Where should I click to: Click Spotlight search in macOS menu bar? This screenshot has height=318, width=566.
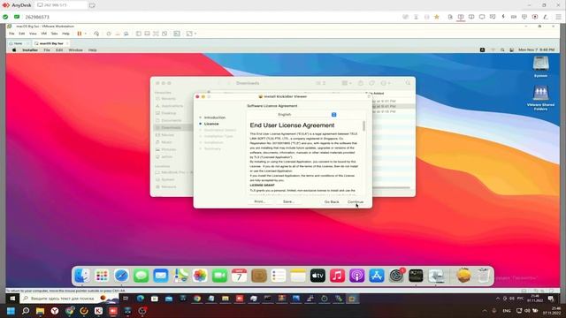[x=502, y=50]
